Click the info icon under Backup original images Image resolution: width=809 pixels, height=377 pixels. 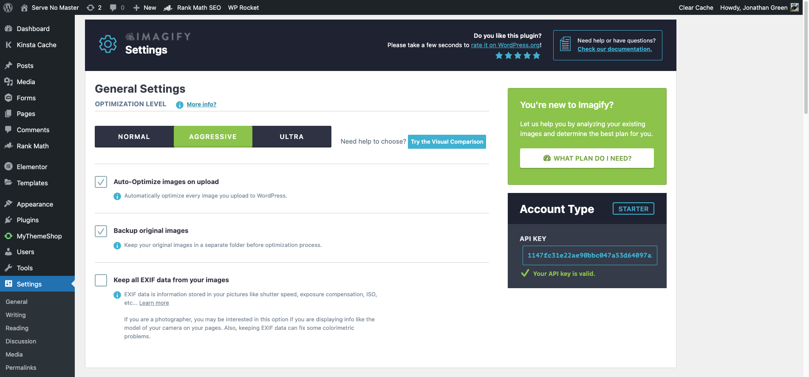click(117, 246)
